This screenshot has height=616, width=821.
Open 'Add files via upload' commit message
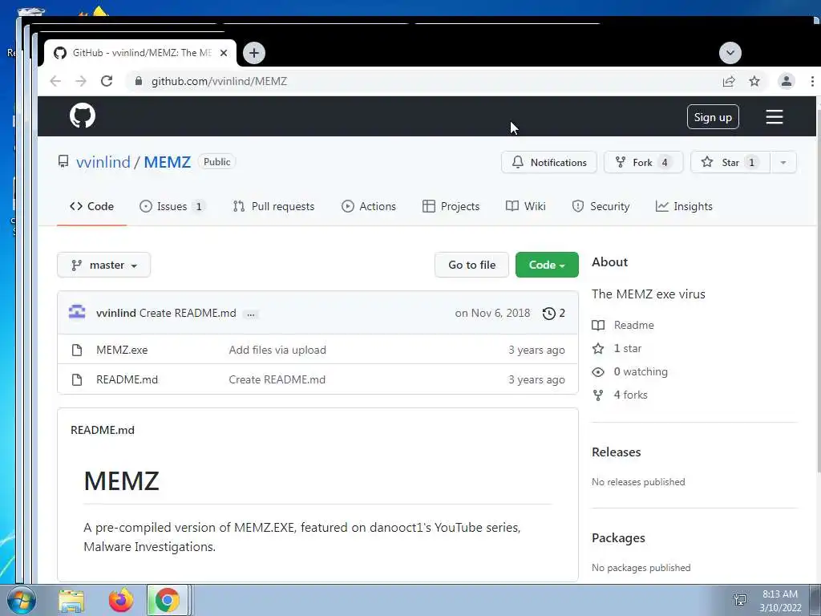click(x=277, y=350)
